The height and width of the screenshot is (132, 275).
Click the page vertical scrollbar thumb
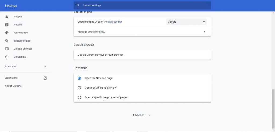[x=273, y=108]
